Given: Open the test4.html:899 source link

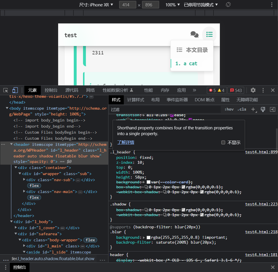Looking at the screenshot, I should click(261, 152).
